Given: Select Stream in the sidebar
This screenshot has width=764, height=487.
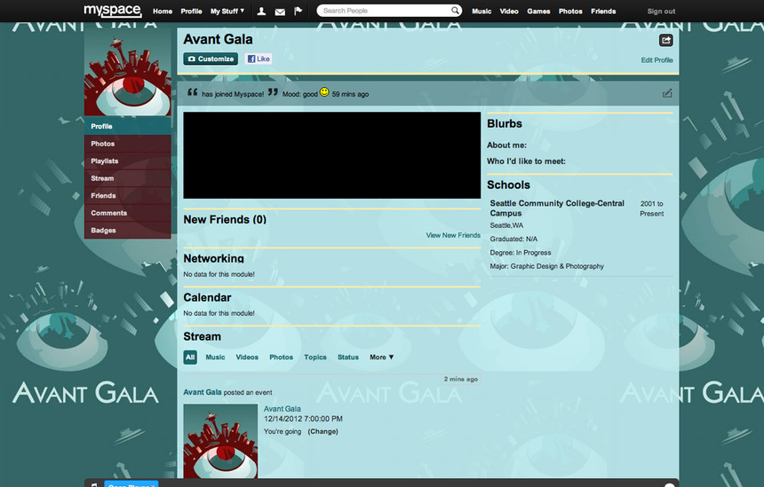Looking at the screenshot, I should pyautogui.click(x=128, y=178).
